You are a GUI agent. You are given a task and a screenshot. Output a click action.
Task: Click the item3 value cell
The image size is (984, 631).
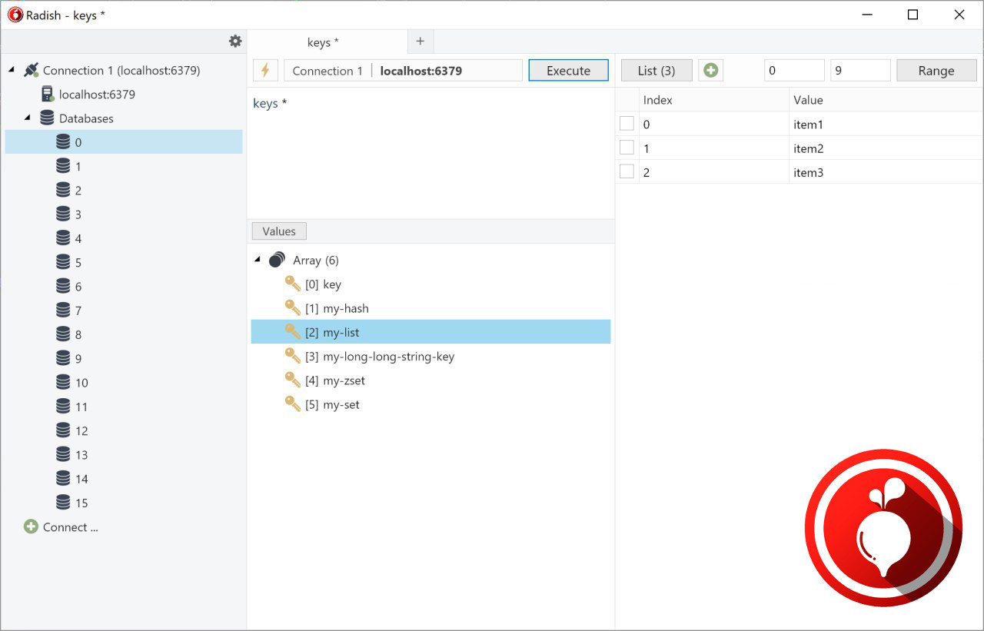[x=886, y=172]
